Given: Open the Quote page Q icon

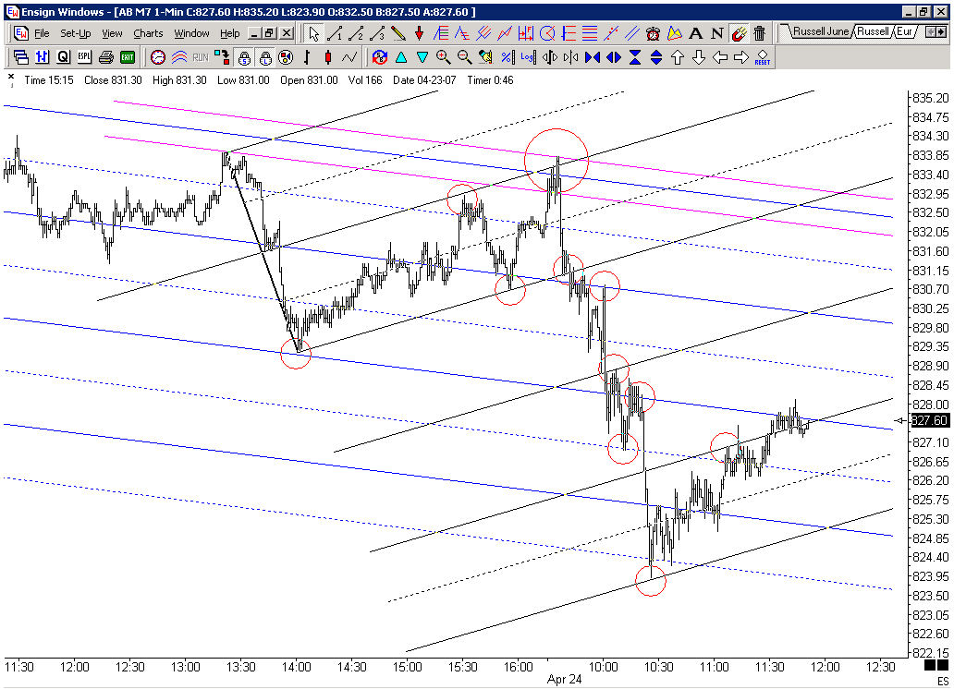Looking at the screenshot, I should tap(63, 57).
